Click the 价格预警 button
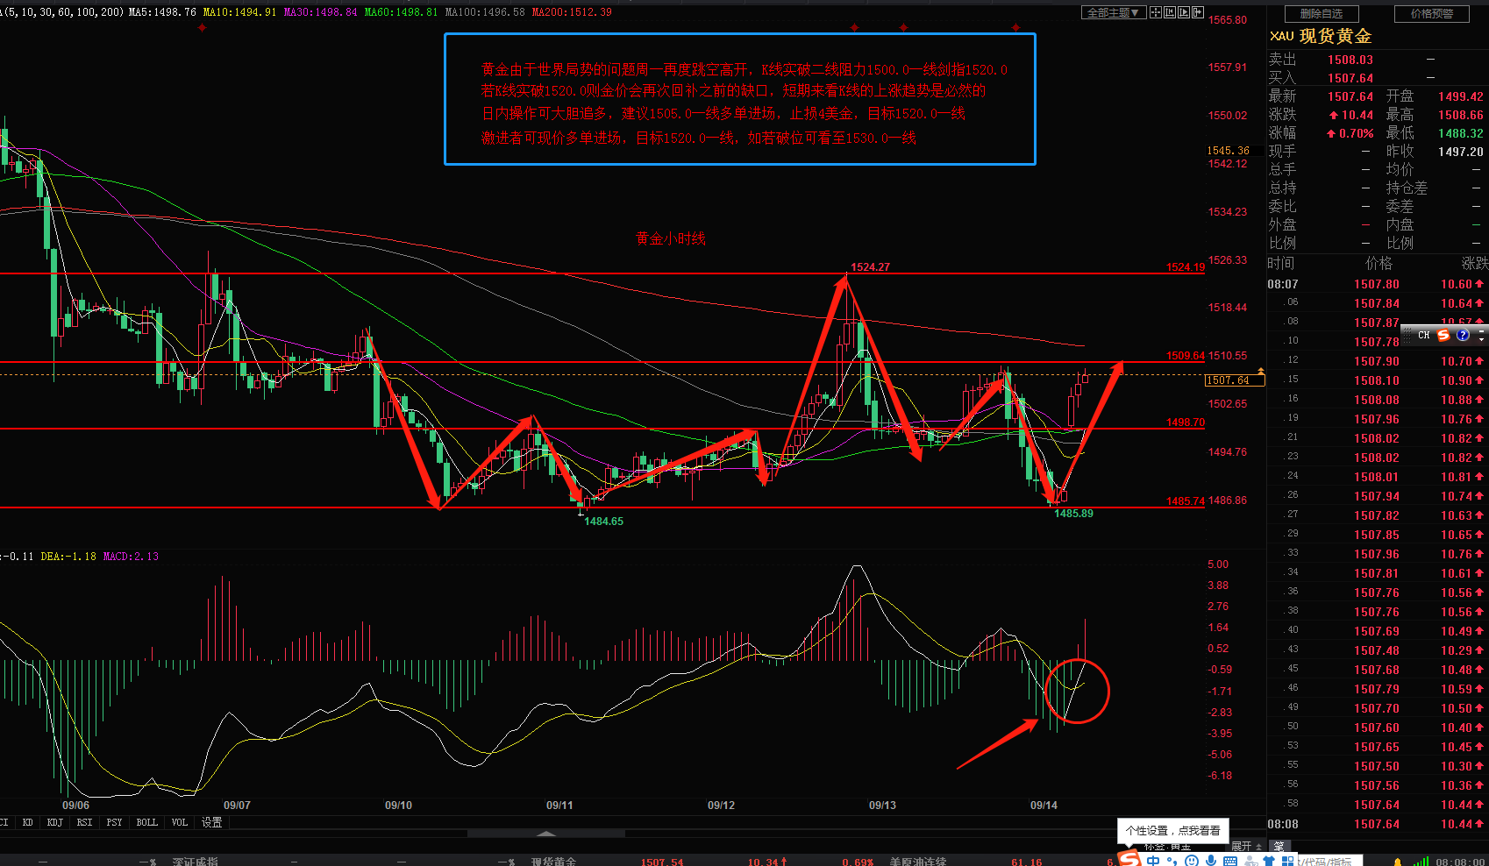 [x=1432, y=14]
